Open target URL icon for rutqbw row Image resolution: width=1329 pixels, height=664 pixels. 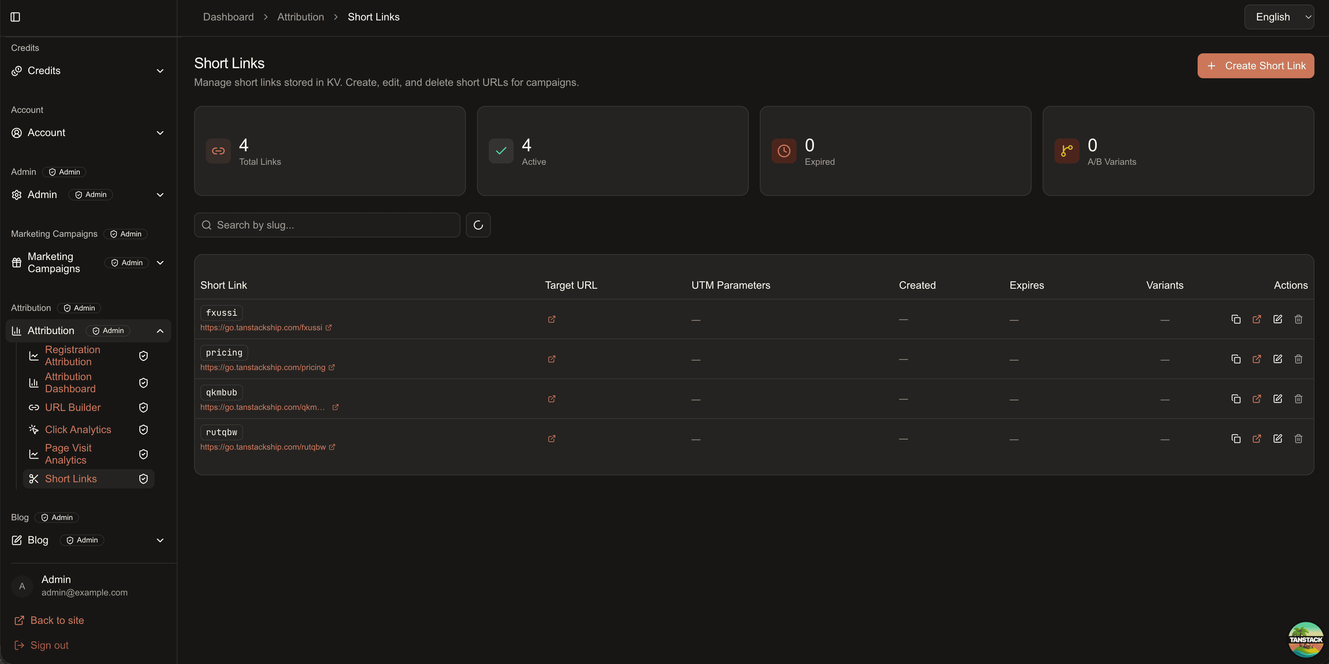pyautogui.click(x=551, y=439)
